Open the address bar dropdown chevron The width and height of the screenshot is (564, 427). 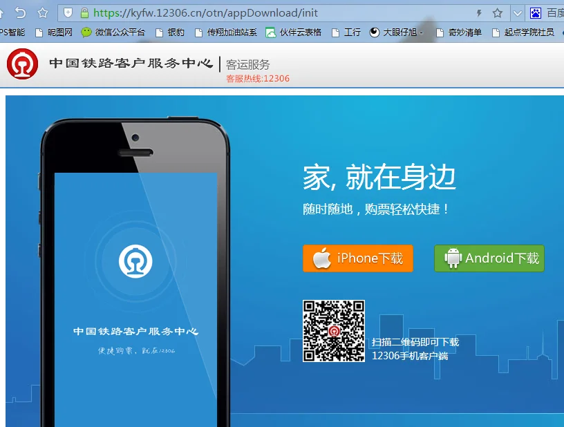tap(519, 12)
